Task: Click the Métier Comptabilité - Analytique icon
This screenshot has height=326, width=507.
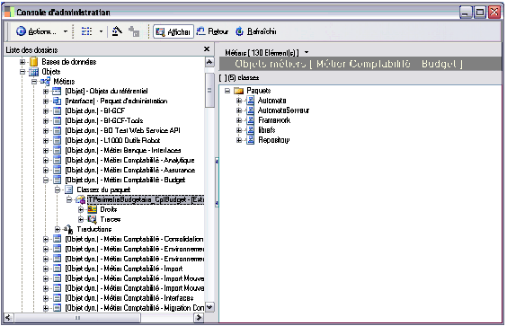Action: pos(57,160)
